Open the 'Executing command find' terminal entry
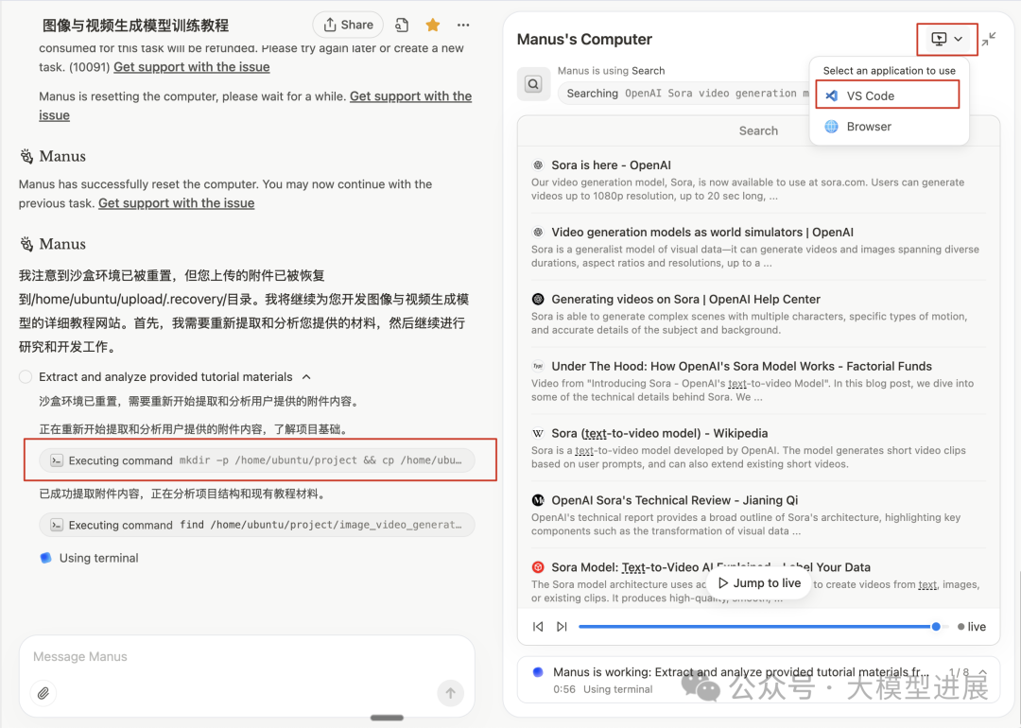 pyautogui.click(x=256, y=525)
